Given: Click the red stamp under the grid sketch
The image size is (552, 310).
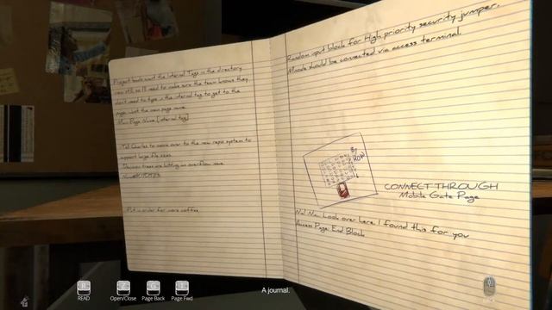Looking at the screenshot, I should coord(342,191).
